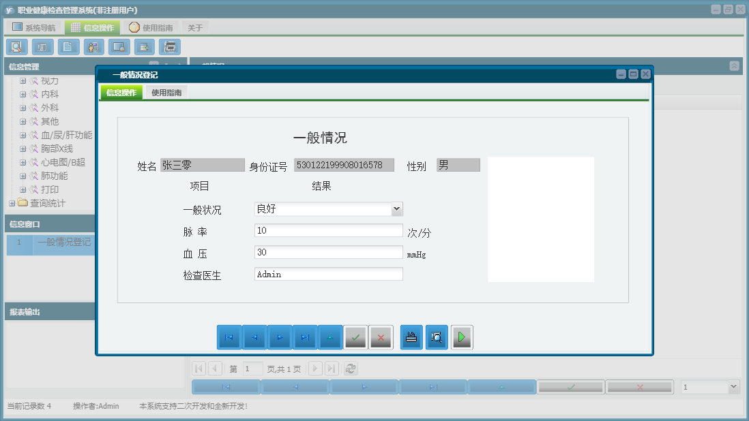
Task: Select the user management icon in the toolbar
Action: tap(93, 46)
